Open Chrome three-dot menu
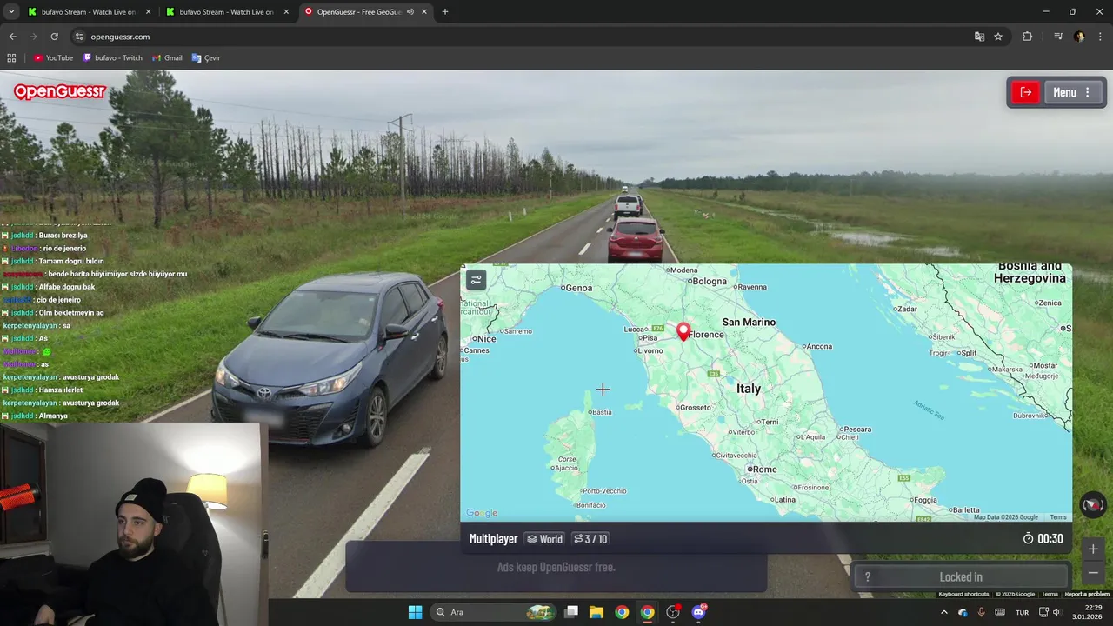The image size is (1113, 626). [x=1099, y=37]
